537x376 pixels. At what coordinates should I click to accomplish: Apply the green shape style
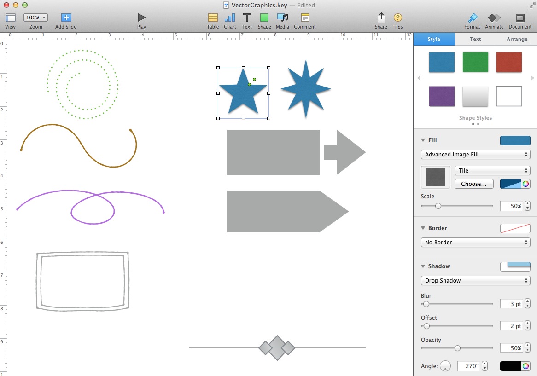point(475,62)
